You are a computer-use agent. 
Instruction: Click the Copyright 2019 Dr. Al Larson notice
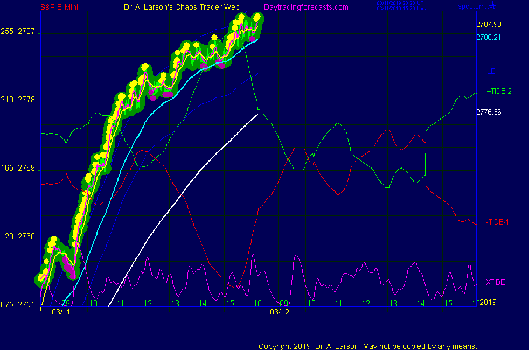(368, 346)
